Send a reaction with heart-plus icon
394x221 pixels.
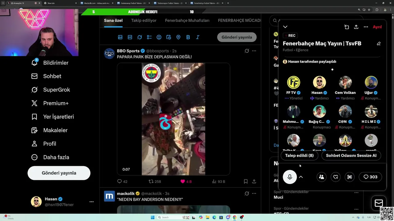pos(336,177)
